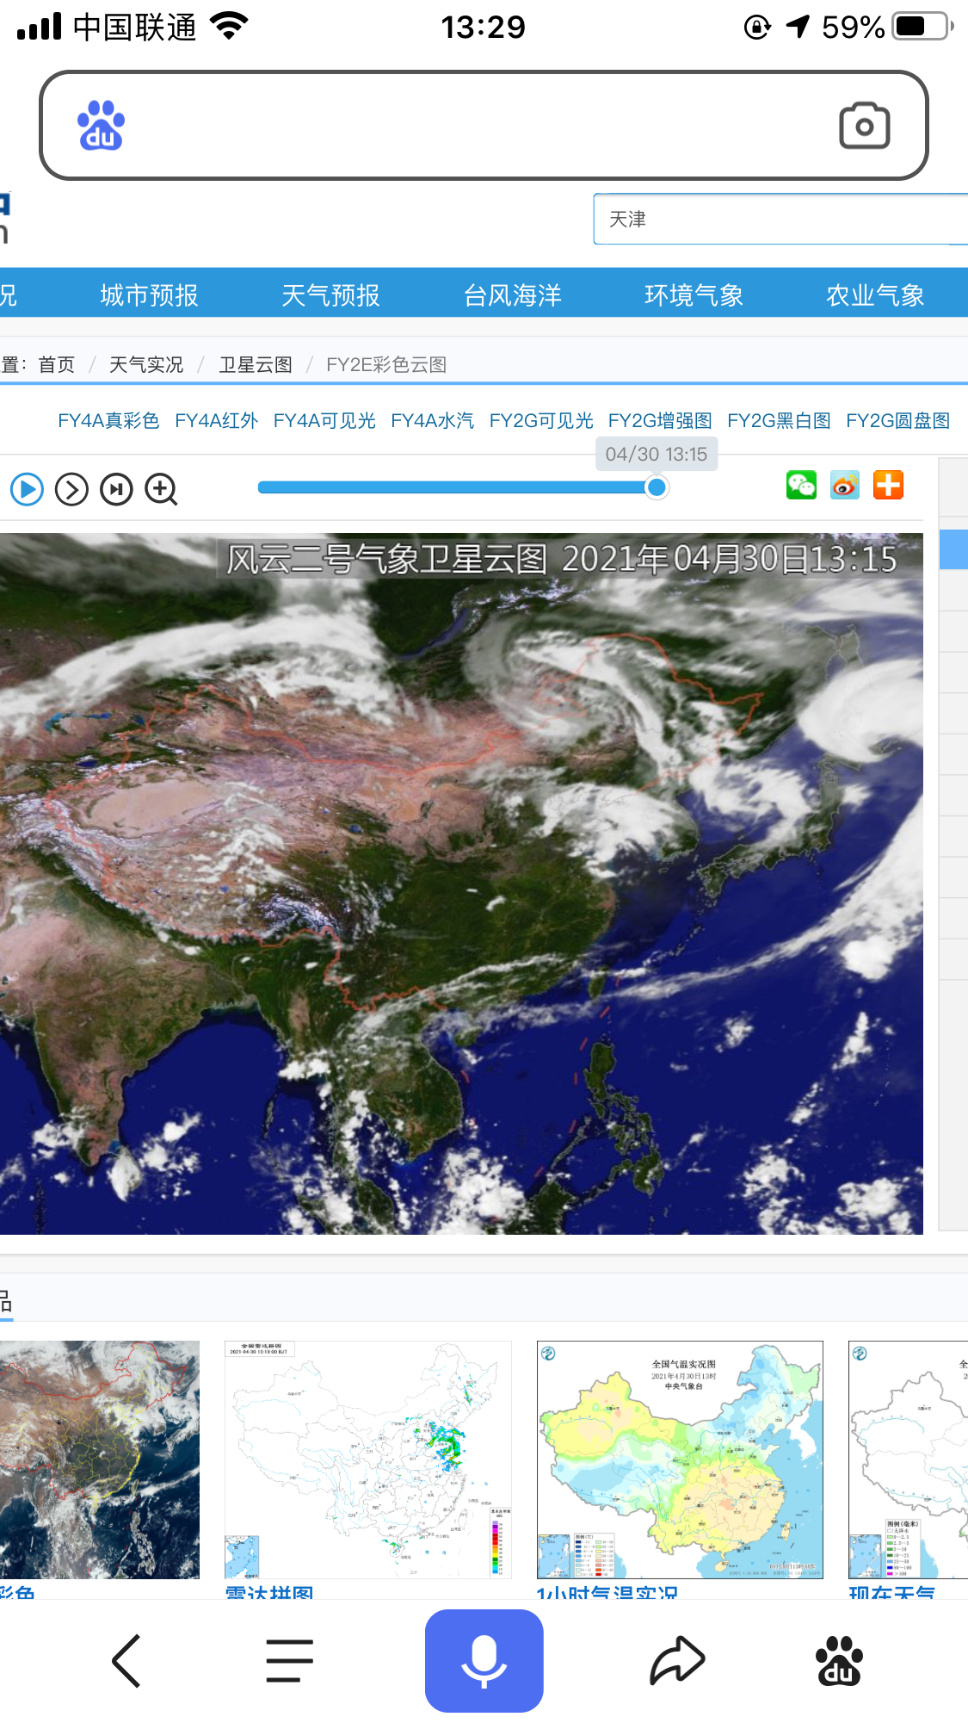Go back with the left arrow
Screen dimensions: 968x1723
tap(126, 1660)
